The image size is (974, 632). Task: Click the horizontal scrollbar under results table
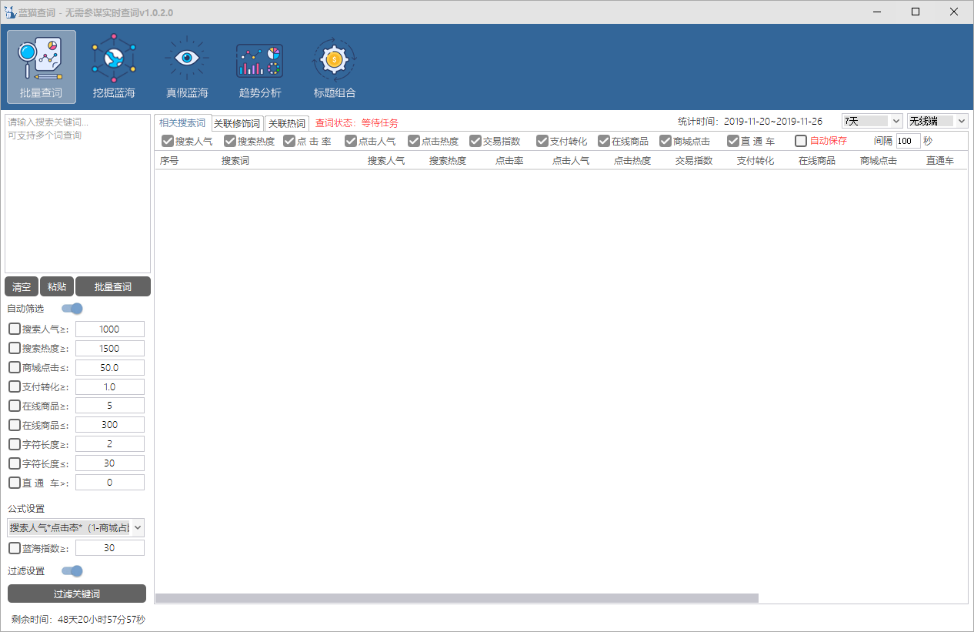click(456, 598)
